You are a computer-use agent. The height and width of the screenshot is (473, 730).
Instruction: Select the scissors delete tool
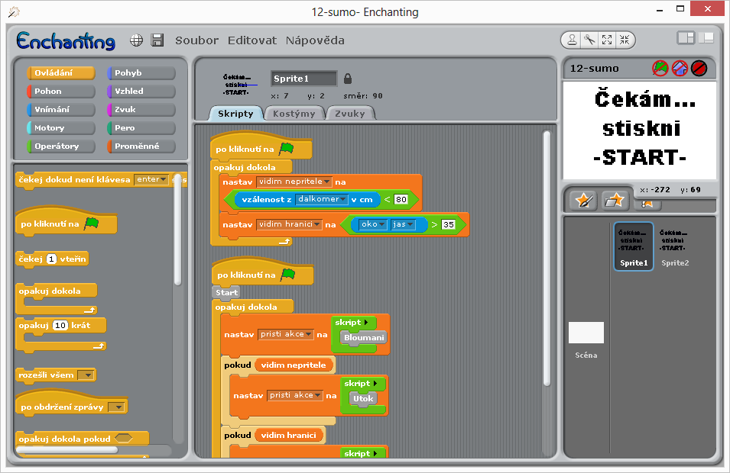point(589,40)
